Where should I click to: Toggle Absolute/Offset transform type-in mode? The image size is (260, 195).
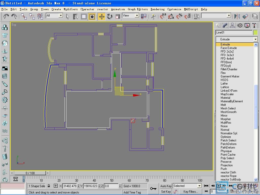[56, 186]
